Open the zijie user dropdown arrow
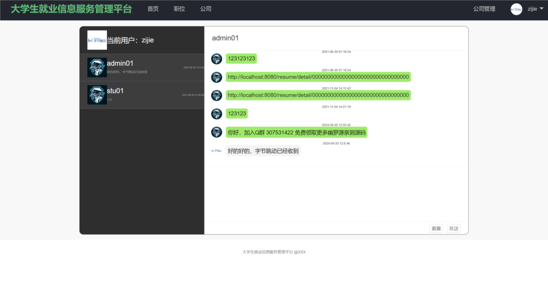Viewport: 548px width, 284px height. (542, 9)
